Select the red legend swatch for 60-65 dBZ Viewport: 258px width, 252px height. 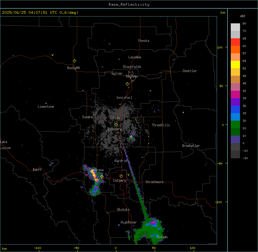(235, 42)
